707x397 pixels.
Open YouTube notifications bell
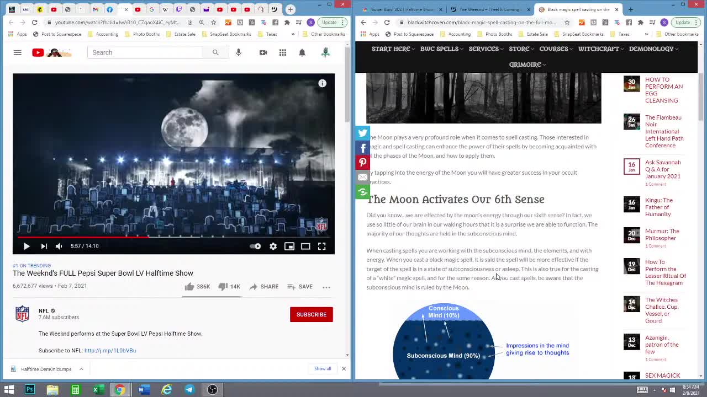click(x=302, y=52)
